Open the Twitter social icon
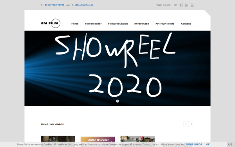235x147 pixels. point(175,5)
